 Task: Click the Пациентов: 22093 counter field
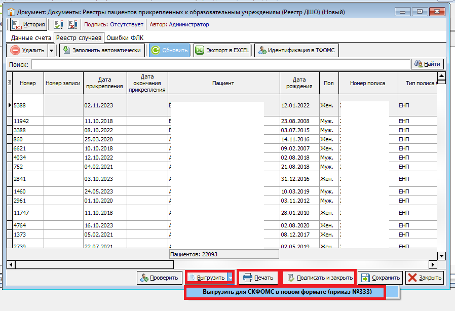click(224, 254)
